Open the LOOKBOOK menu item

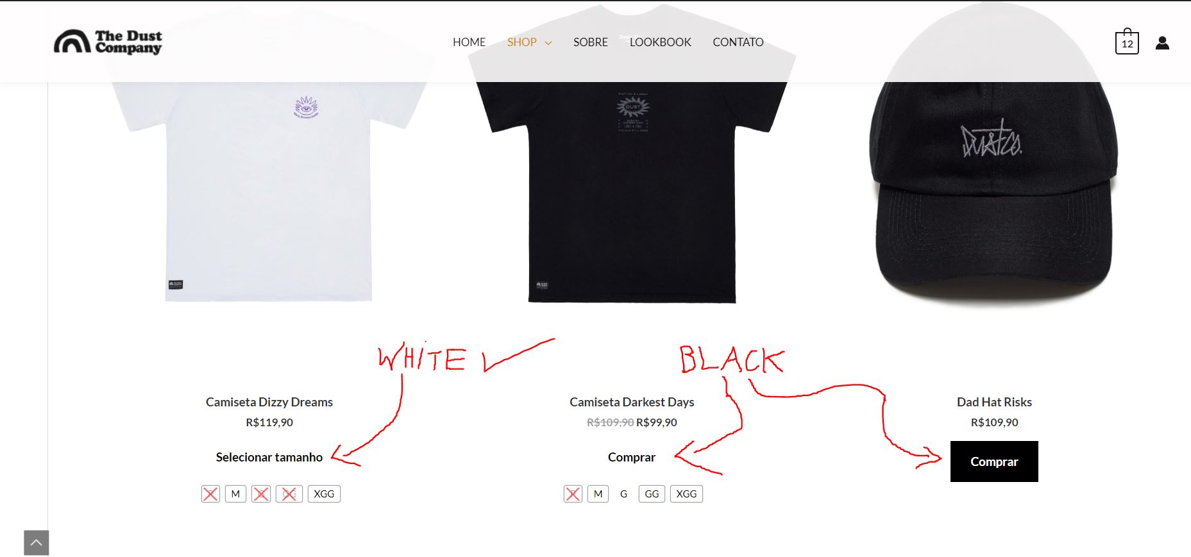click(x=660, y=42)
